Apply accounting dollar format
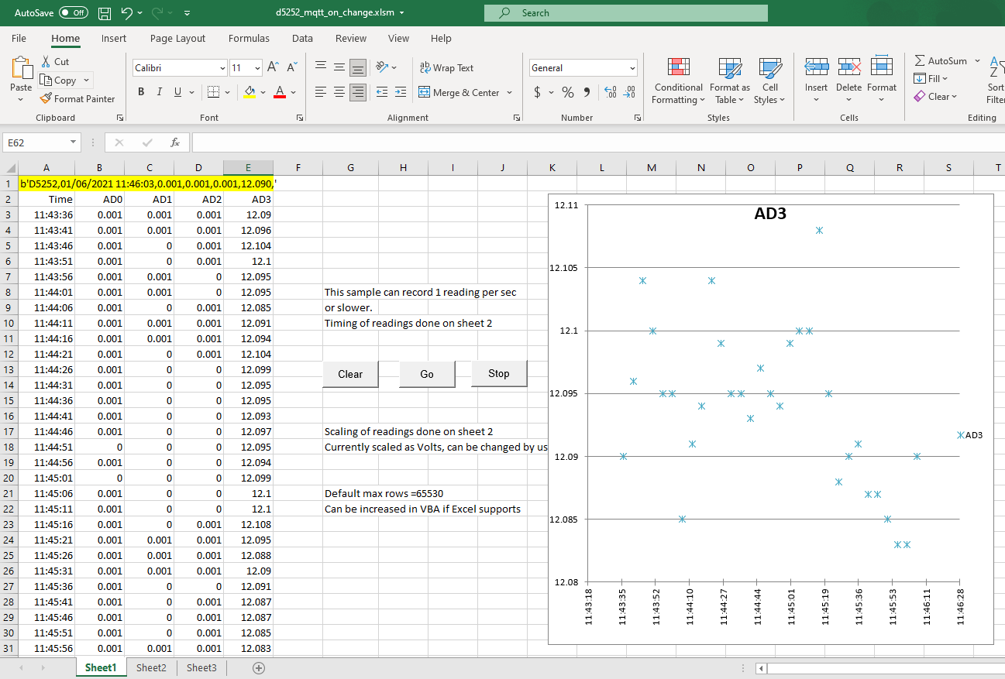Screen dimensions: 1005x679 pyautogui.click(x=537, y=92)
